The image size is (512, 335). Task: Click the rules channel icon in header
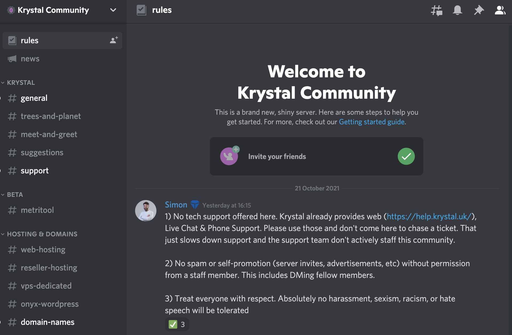[x=141, y=10]
